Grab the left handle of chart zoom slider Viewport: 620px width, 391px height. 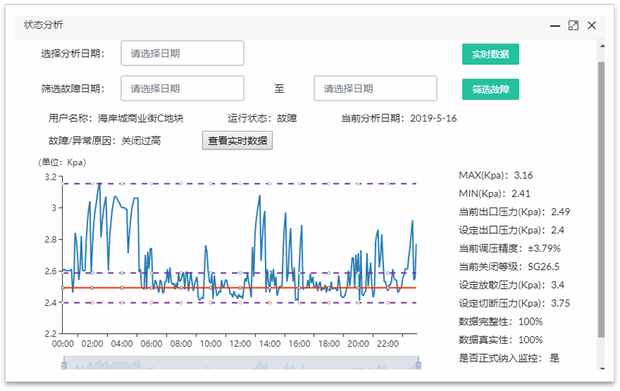pyautogui.click(x=63, y=363)
